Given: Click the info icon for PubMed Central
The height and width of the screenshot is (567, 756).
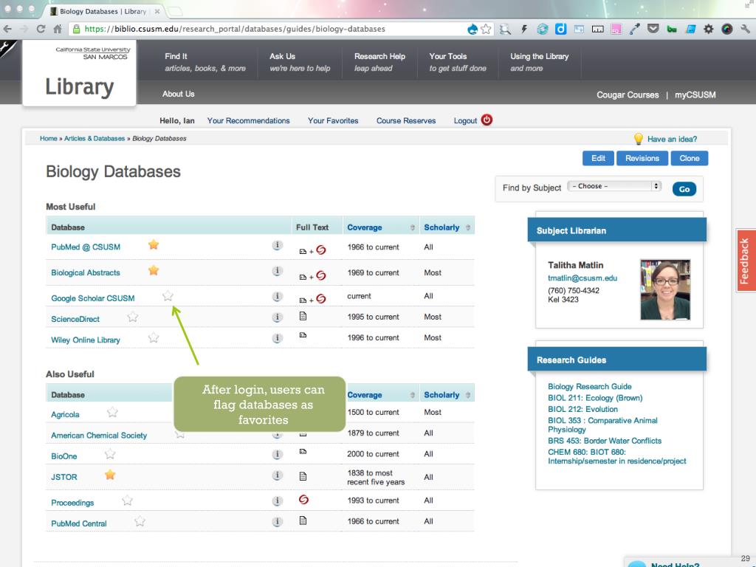Looking at the screenshot, I should coord(278,522).
